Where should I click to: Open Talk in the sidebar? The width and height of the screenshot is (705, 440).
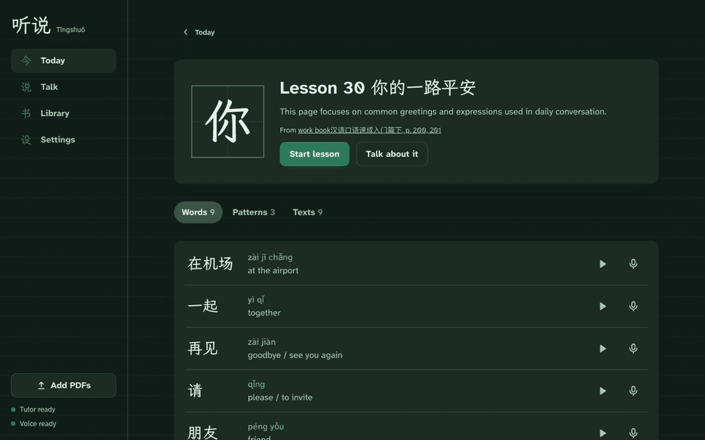coord(63,87)
